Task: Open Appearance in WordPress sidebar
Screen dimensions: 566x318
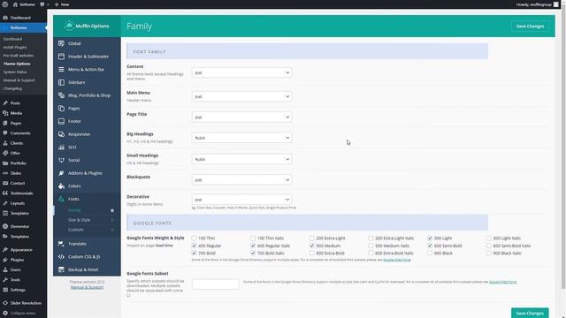Action: [x=21, y=249]
